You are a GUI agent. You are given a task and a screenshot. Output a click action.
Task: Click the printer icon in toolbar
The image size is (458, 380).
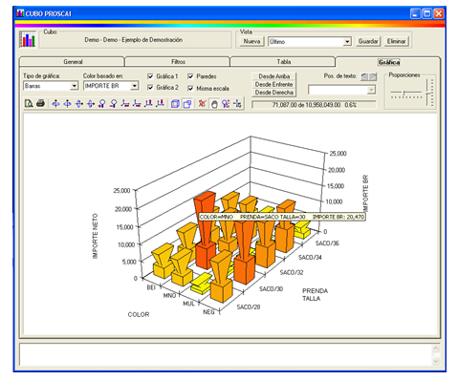tap(40, 103)
